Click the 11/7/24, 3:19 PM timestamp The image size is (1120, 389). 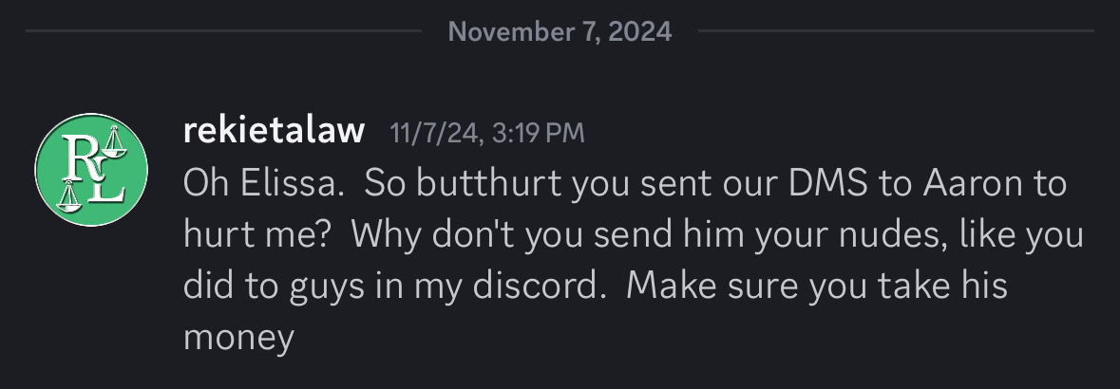[487, 133]
